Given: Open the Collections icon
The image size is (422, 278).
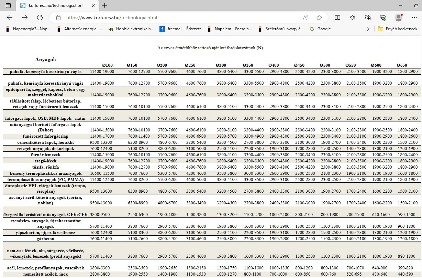Looking at the screenshot, I should tap(368, 18).
